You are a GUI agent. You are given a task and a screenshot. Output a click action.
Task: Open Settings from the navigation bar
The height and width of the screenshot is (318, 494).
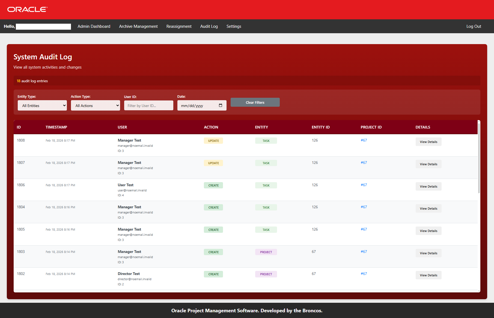tap(234, 26)
